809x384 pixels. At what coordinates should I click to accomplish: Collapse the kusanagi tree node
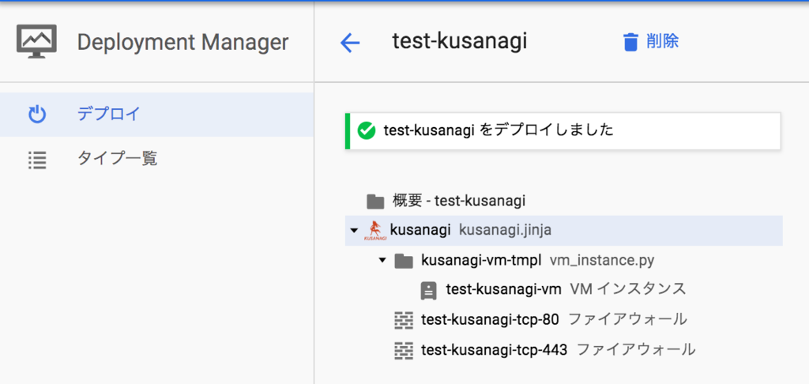click(353, 231)
